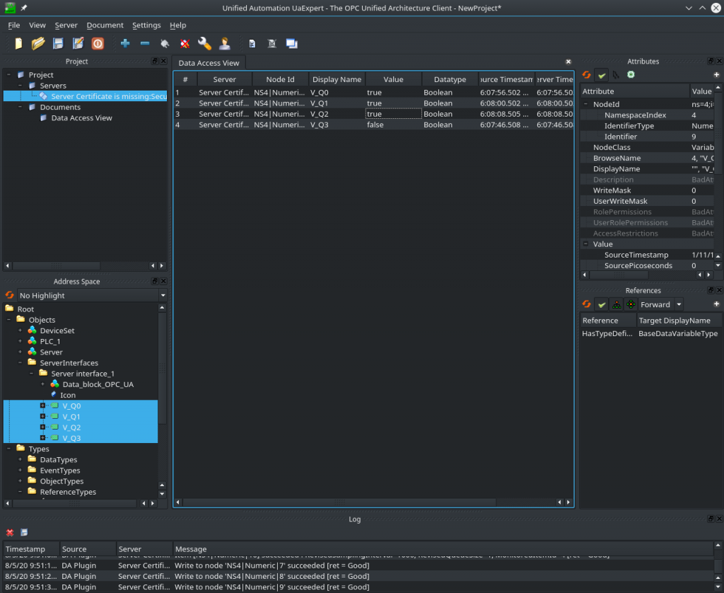Collapse the Value attribute group

click(585, 243)
